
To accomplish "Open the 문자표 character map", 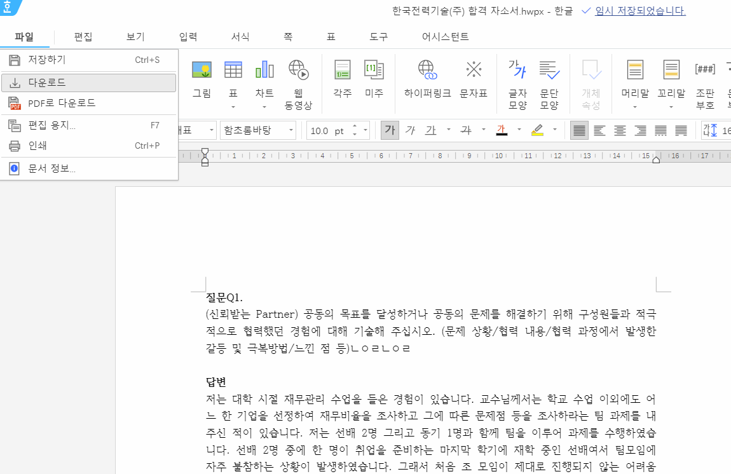I will (x=474, y=79).
